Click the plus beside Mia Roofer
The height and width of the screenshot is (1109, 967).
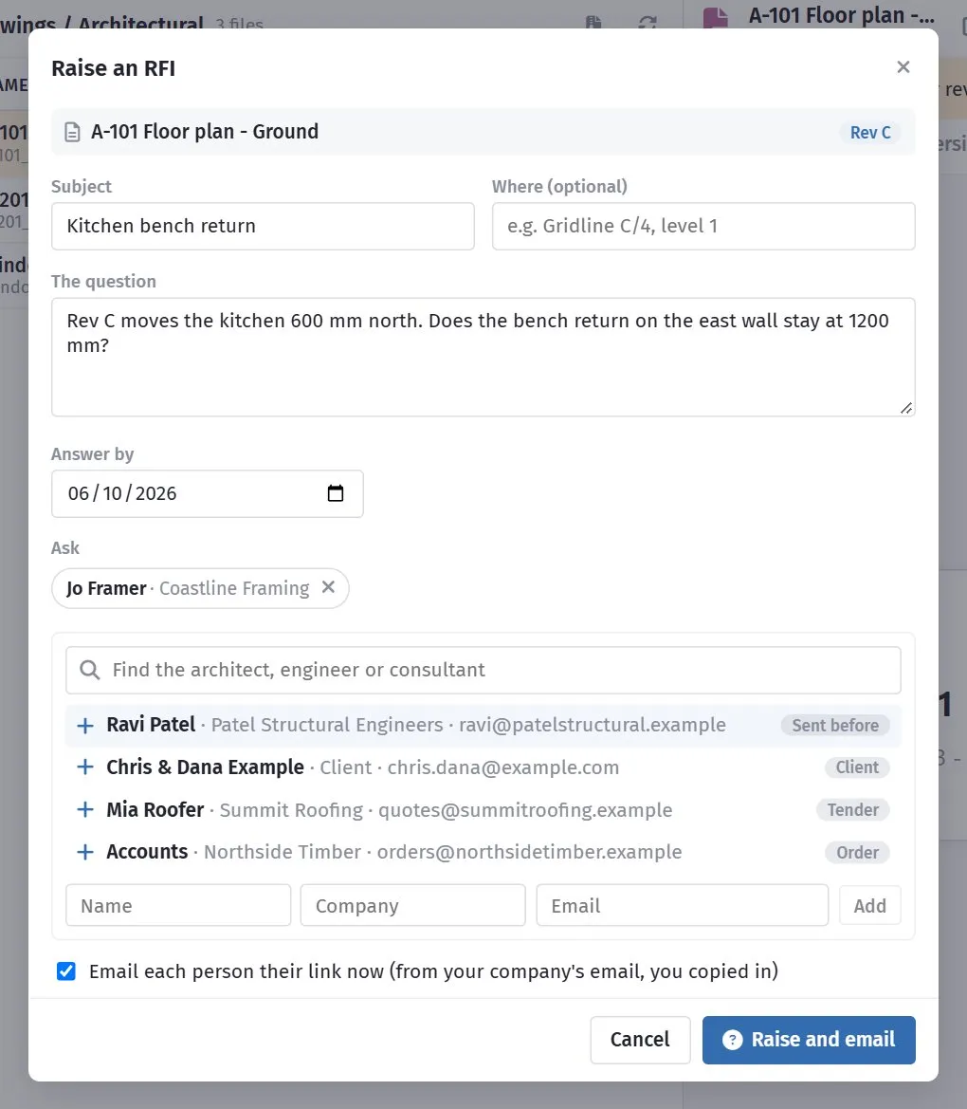(x=85, y=810)
